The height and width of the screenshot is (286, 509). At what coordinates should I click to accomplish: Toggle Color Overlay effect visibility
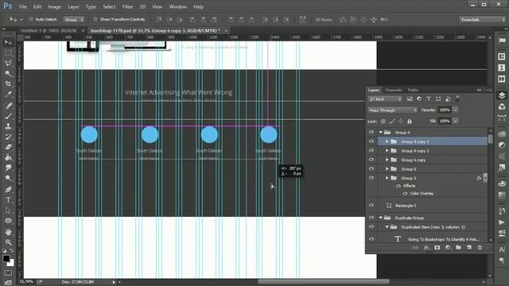[x=405, y=194]
